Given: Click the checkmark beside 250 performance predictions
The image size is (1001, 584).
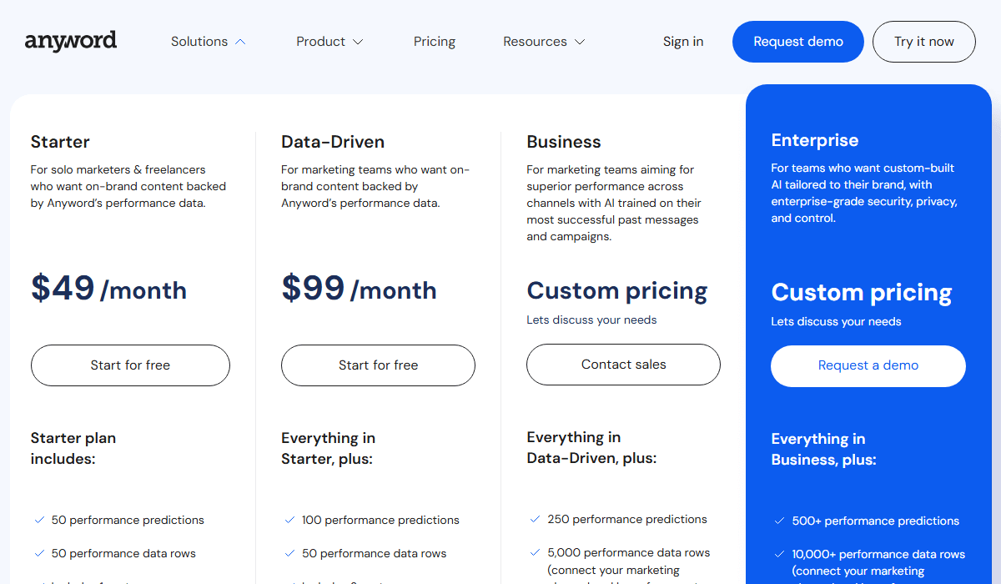Looking at the screenshot, I should tap(534, 519).
